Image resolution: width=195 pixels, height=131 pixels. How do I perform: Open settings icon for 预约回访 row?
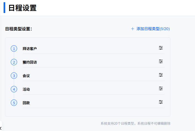pos(161,61)
